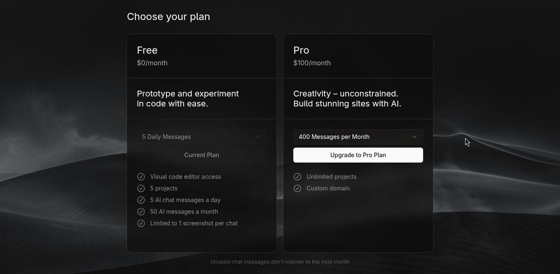Click the unused messages rollover disclaimer text

(x=280, y=262)
